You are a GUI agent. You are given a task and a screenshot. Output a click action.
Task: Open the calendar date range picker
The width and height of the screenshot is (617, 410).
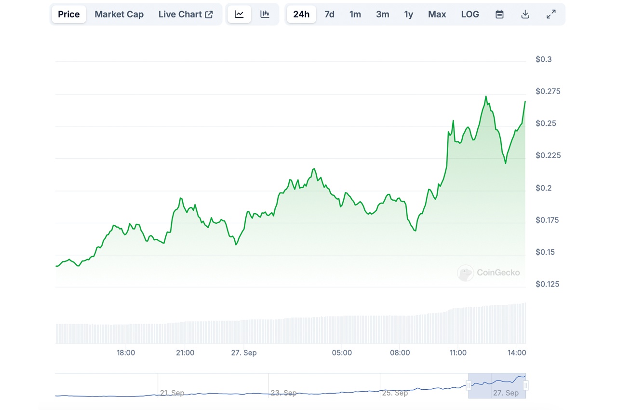499,14
